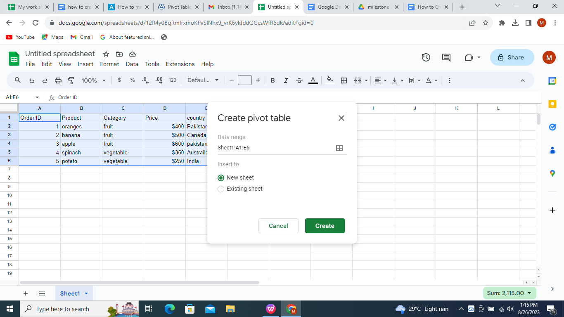Click the borders icon in the toolbar
The image size is (564, 317).
point(344,80)
